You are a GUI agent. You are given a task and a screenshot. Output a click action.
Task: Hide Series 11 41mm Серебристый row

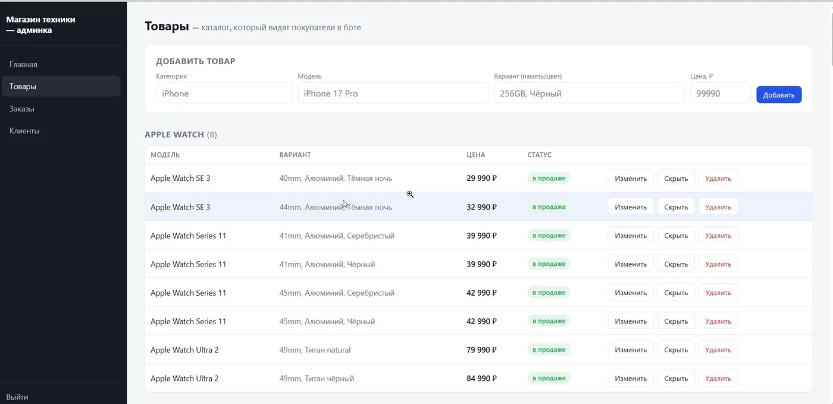676,235
